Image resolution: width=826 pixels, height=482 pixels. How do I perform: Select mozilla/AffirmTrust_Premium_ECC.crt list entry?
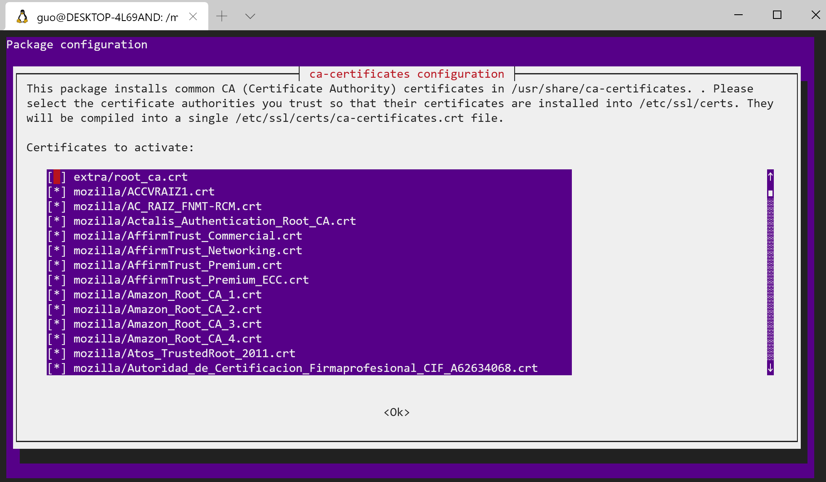pos(191,280)
